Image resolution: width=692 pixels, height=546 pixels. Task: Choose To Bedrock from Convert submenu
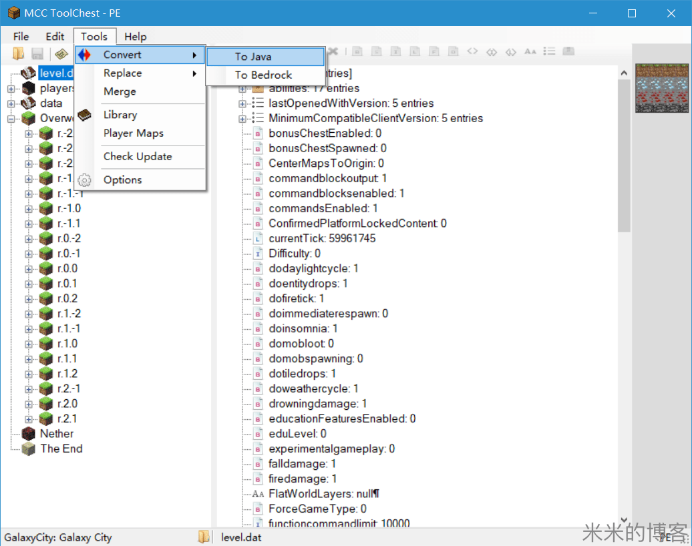coord(263,75)
